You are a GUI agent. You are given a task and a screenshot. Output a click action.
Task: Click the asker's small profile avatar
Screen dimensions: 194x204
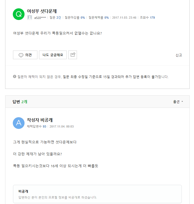30,18
